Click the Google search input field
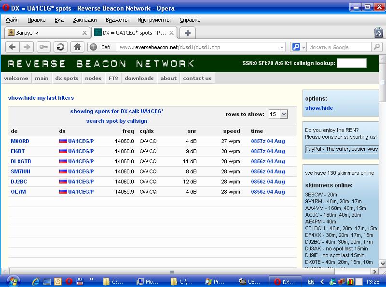The image size is (386, 287). click(x=339, y=47)
